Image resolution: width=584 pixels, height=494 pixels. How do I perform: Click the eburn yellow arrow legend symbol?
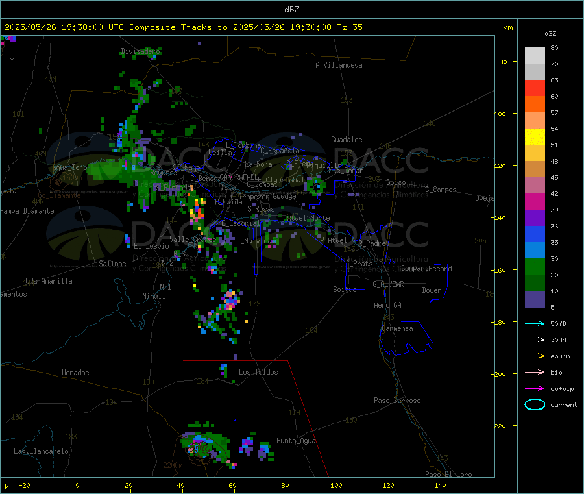pyautogui.click(x=535, y=356)
